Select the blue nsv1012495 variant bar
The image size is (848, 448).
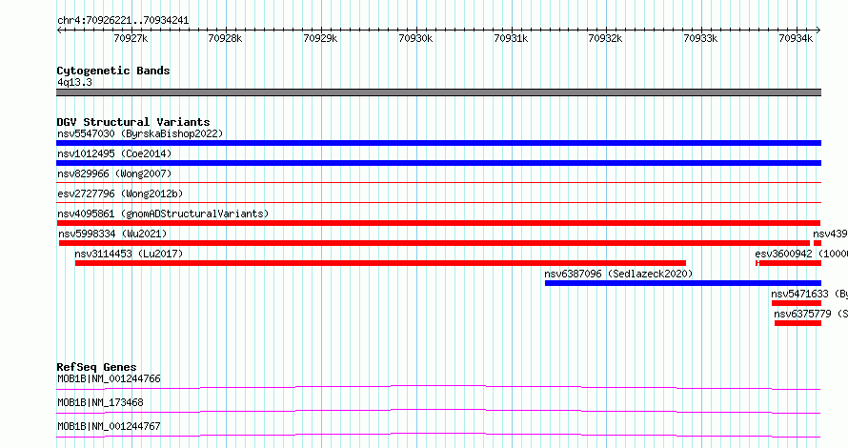[438, 163]
